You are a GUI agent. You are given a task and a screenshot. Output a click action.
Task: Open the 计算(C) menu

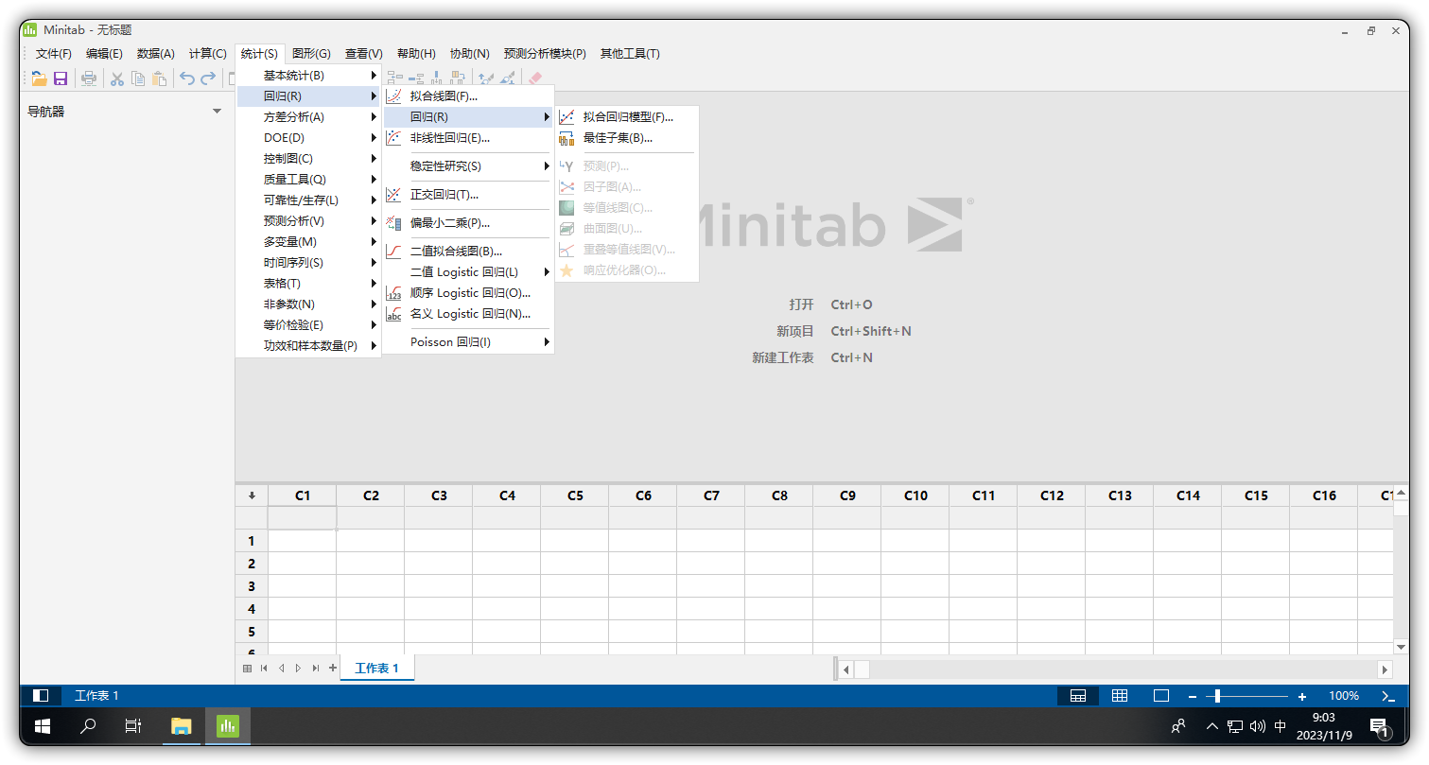[x=208, y=54]
